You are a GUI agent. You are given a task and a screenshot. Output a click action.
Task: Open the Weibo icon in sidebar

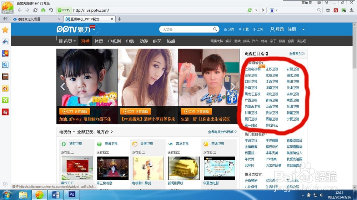5,88
